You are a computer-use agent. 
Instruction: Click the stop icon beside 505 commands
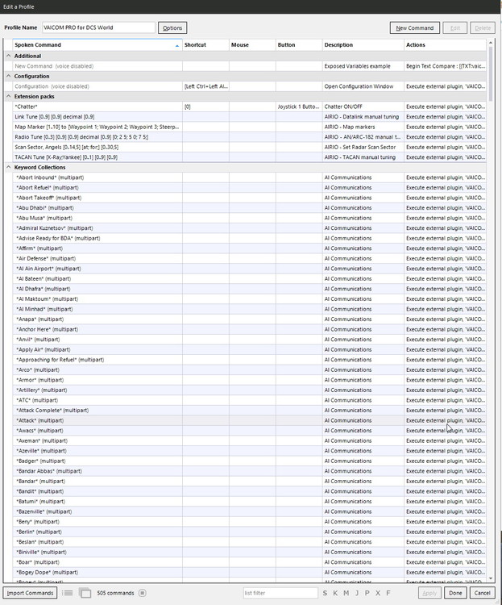point(143,593)
